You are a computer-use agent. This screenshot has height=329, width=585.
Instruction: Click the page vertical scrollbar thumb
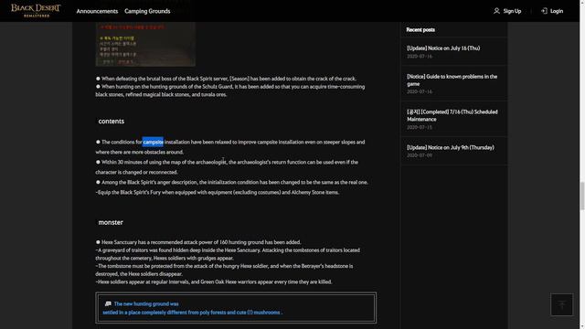point(582,196)
